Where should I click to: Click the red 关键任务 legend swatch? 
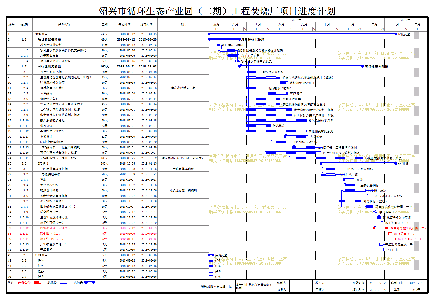[37, 282]
